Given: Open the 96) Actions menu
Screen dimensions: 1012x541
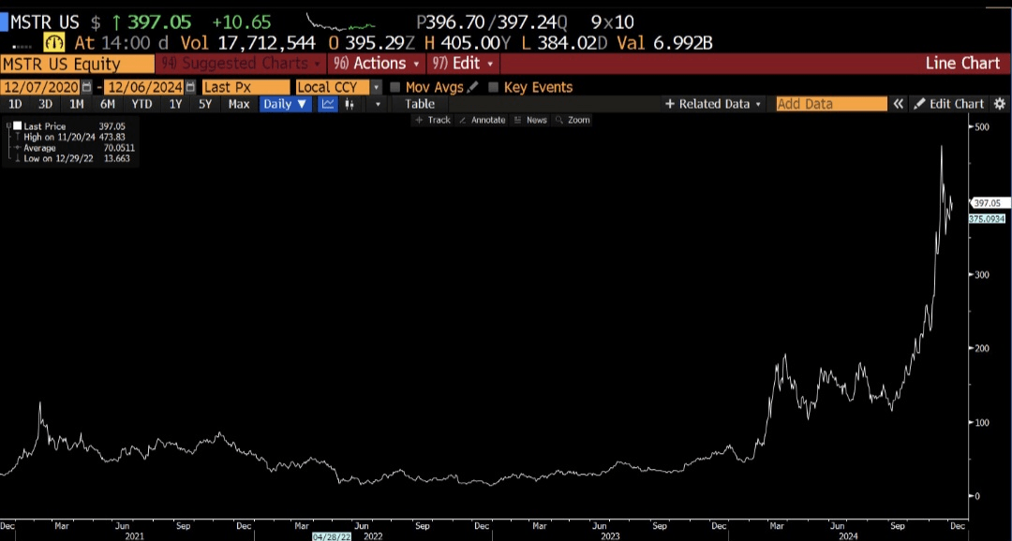Looking at the screenshot, I should [x=377, y=64].
